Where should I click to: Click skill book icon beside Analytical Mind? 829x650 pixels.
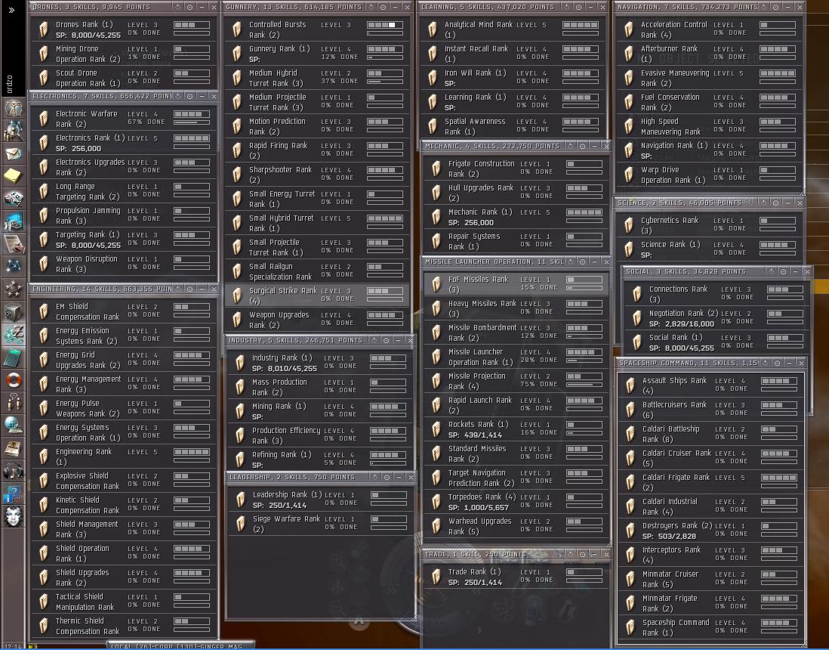(433, 29)
